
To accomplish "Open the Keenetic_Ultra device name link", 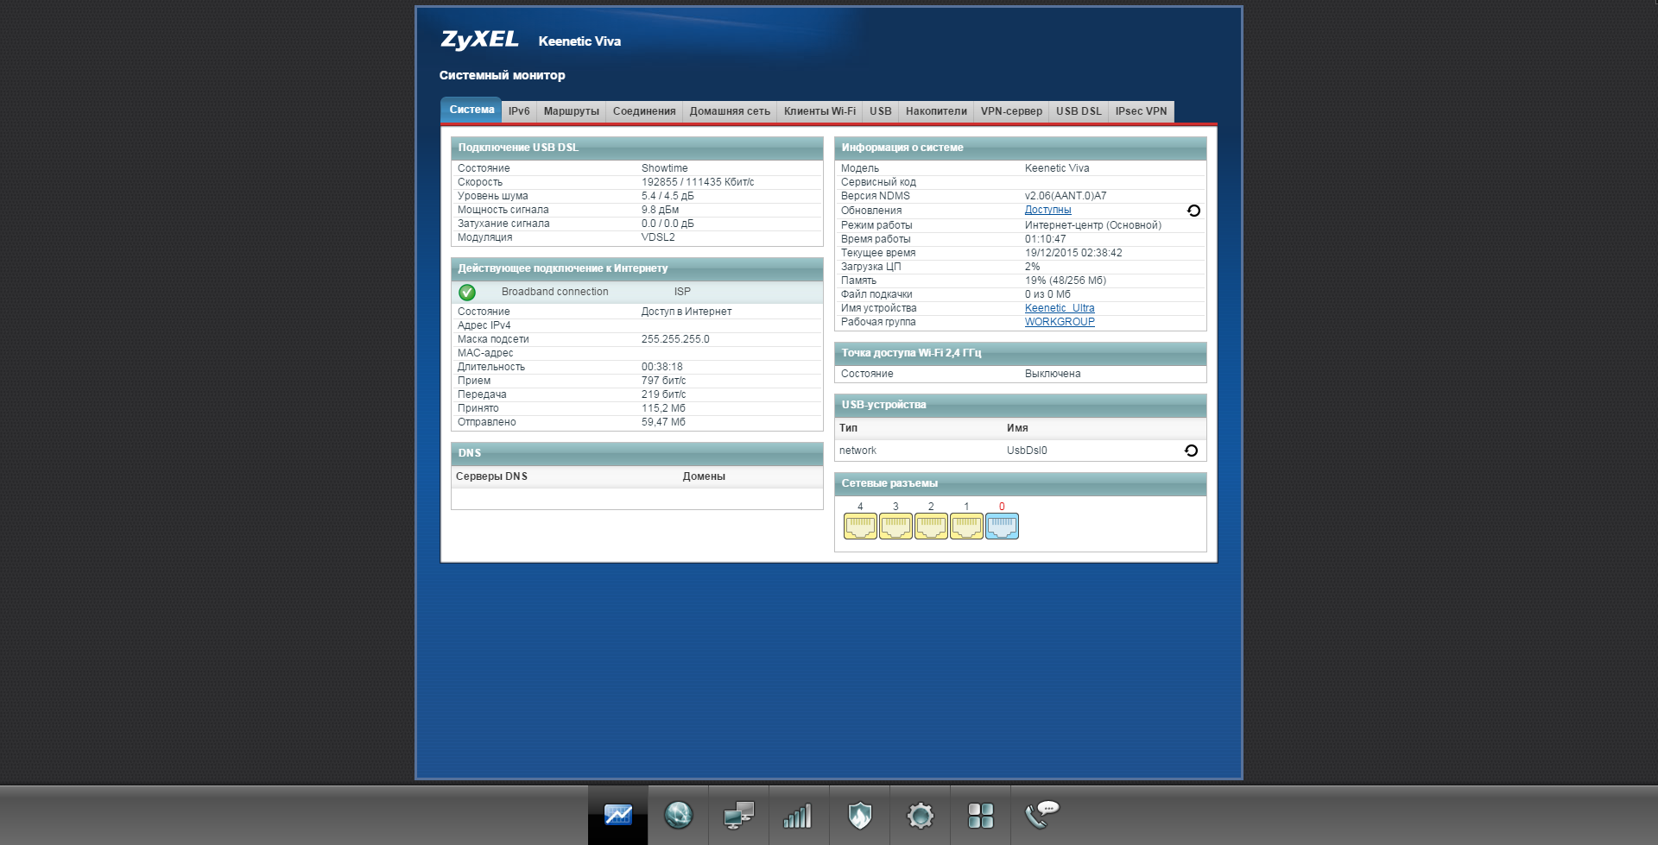I will (x=1060, y=308).
